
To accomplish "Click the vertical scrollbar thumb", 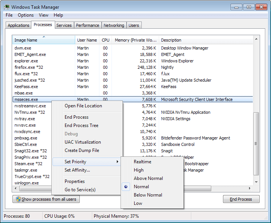I will pyautogui.click(x=256, y=144).
